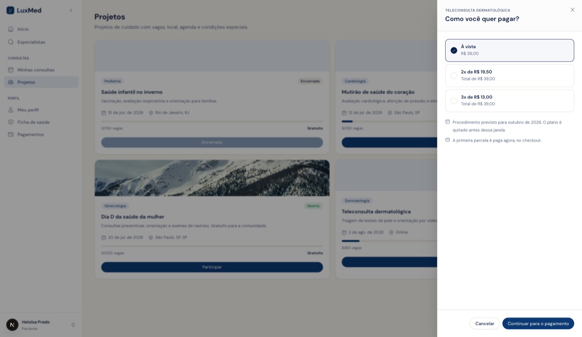Click the calendar icon by 20 de jul. de 2026
Image resolution: width=582 pixels, height=337 pixels.
pos(104,237)
